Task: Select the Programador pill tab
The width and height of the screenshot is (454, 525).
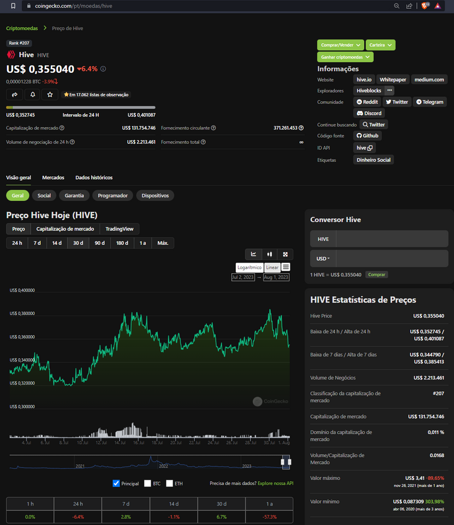Action: pos(112,196)
